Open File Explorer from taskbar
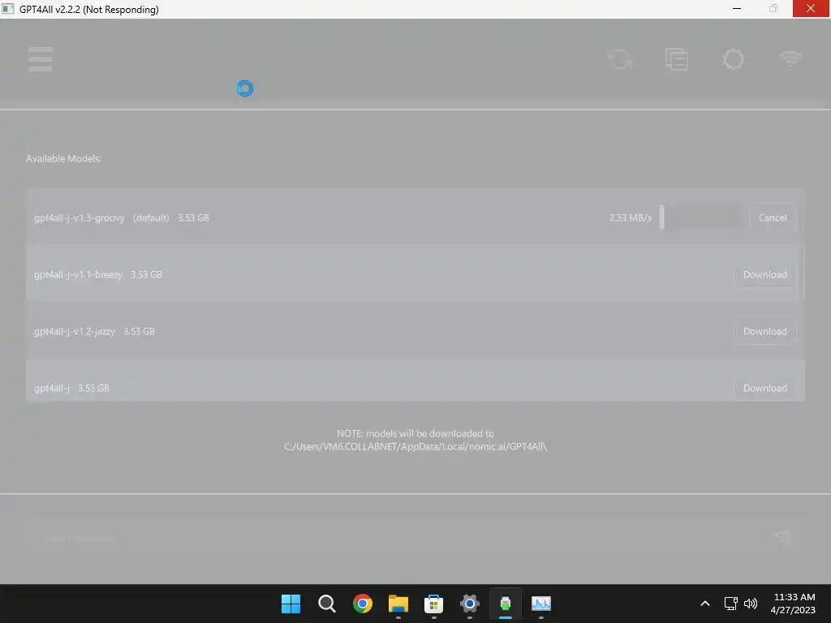 pyautogui.click(x=398, y=604)
